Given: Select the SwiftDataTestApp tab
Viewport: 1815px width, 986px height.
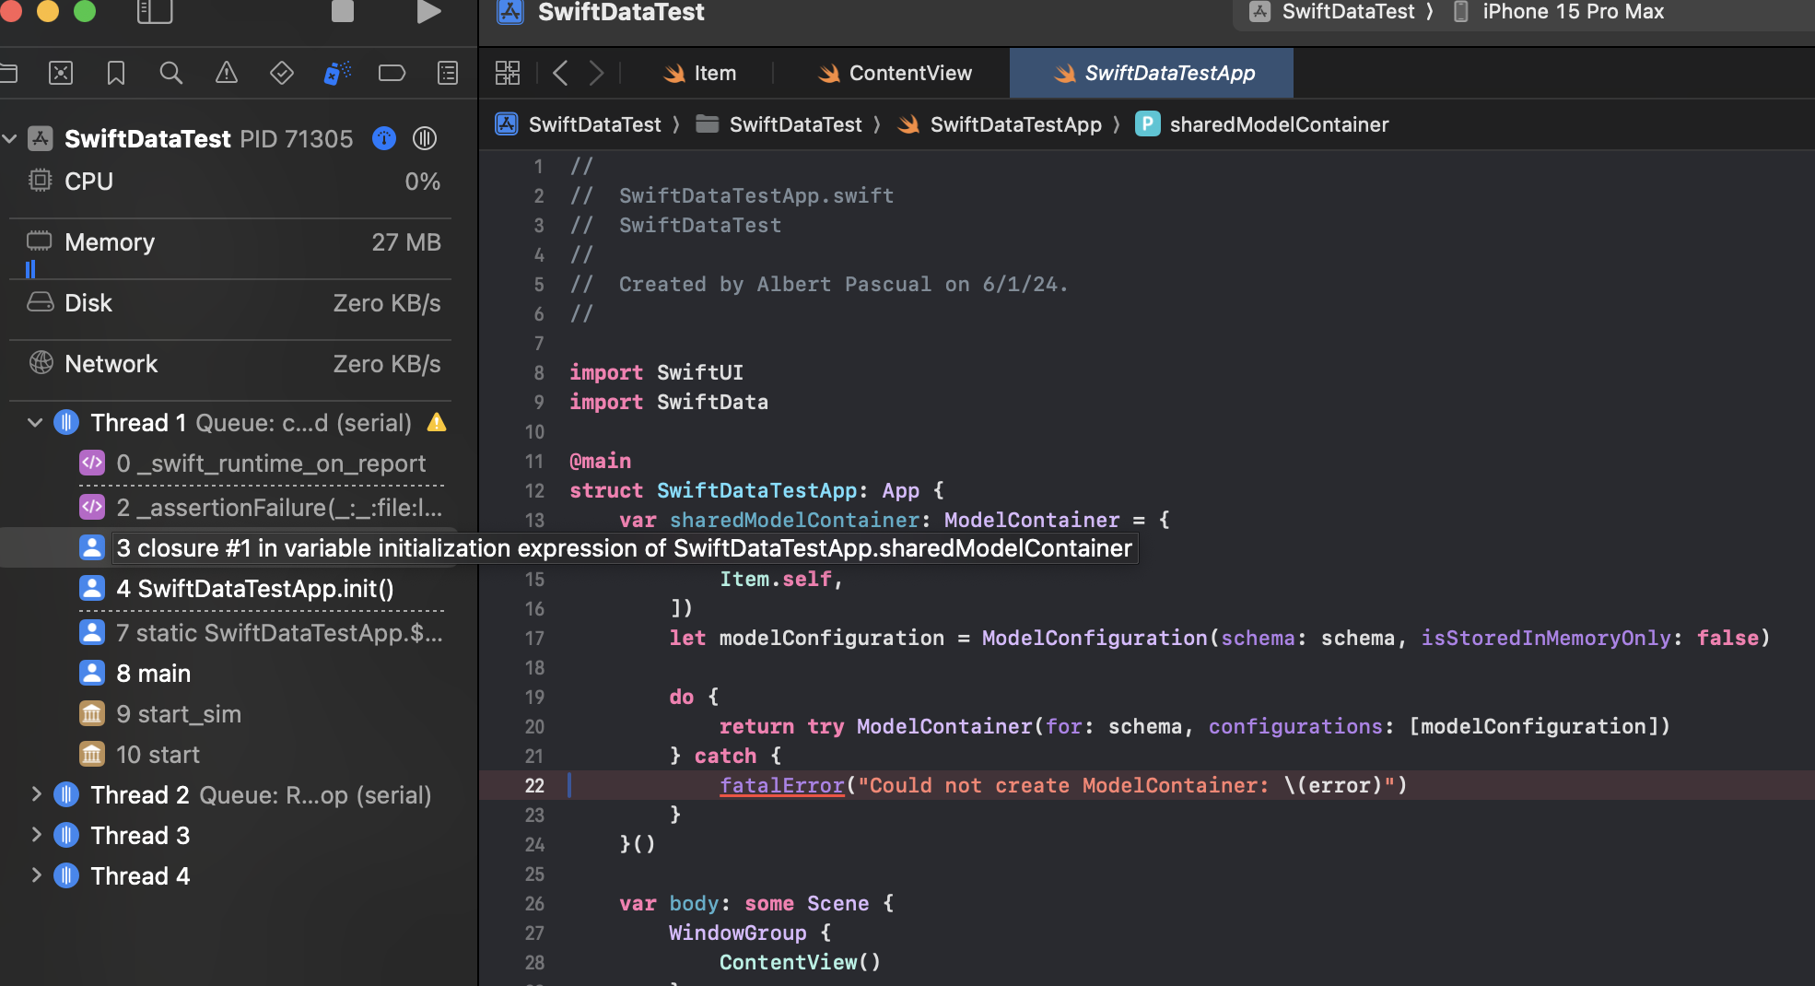Looking at the screenshot, I should pos(1153,73).
